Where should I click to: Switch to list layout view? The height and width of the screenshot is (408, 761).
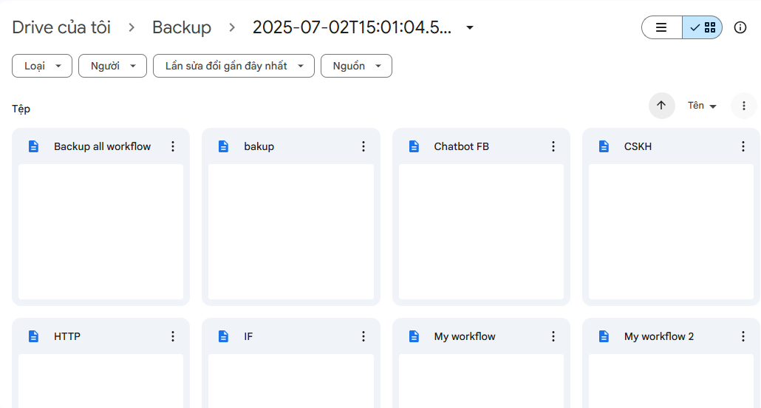coord(661,27)
